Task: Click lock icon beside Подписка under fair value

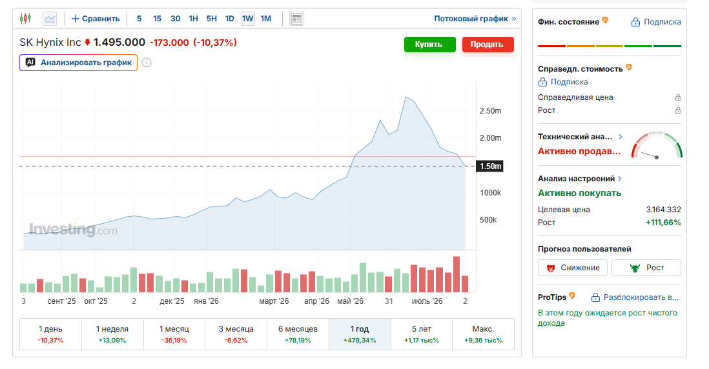Action: coord(542,82)
